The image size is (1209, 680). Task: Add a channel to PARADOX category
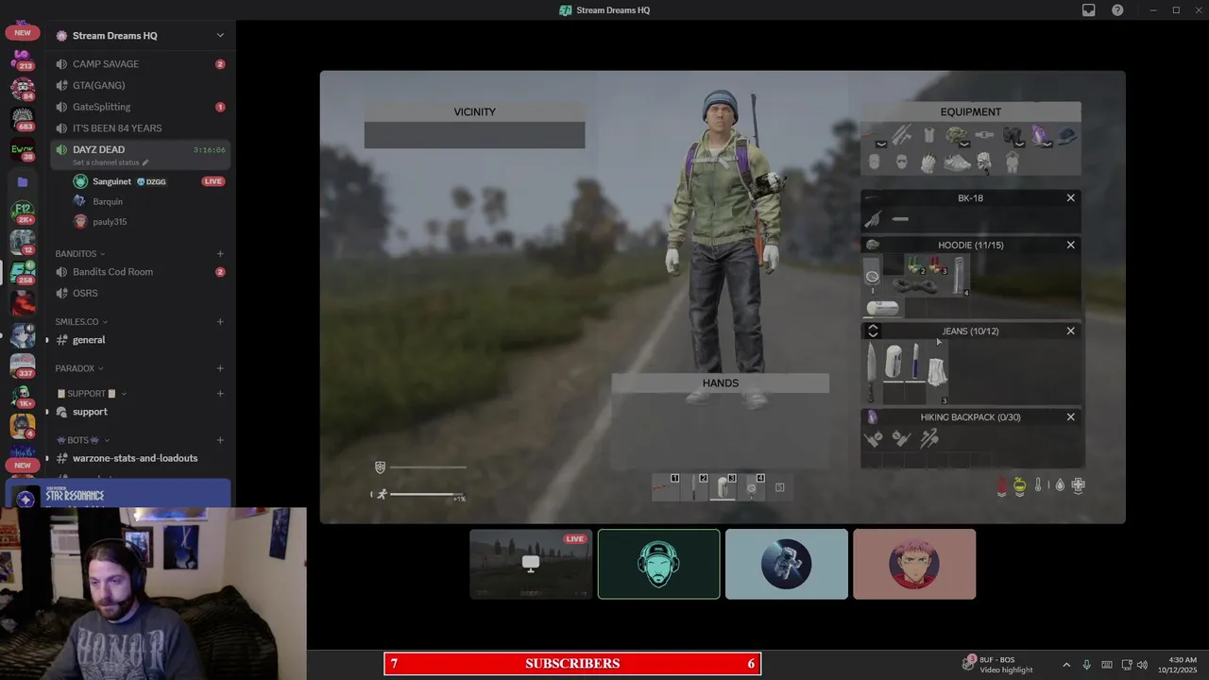[x=220, y=368]
